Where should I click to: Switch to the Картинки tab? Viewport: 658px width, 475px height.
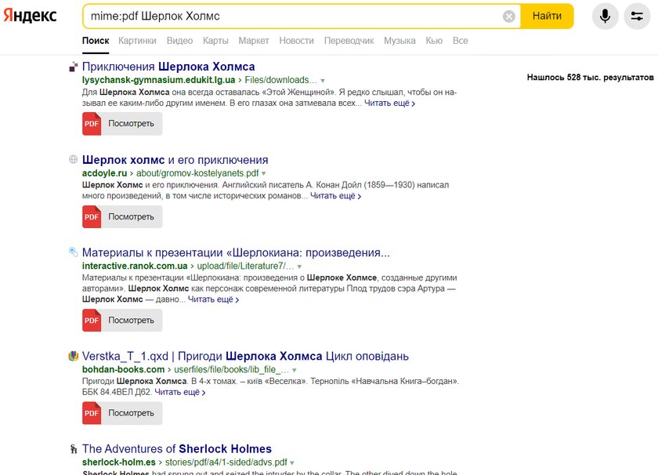click(137, 41)
